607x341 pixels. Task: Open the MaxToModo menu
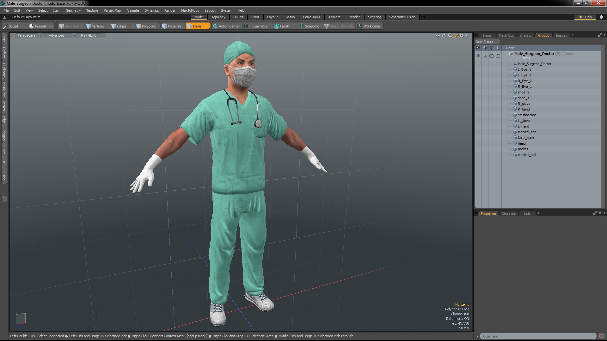190,10
